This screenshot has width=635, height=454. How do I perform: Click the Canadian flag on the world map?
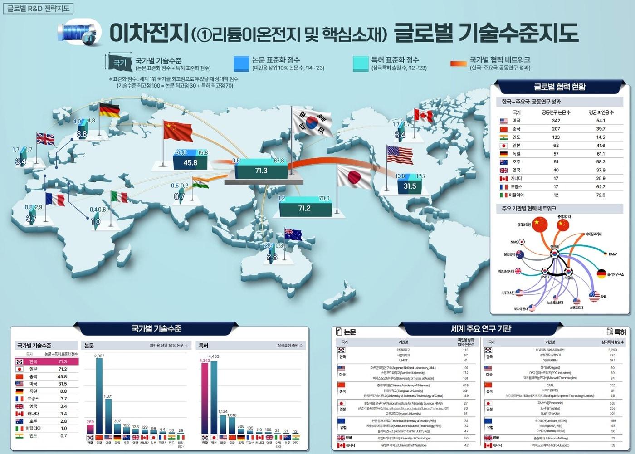(x=423, y=116)
